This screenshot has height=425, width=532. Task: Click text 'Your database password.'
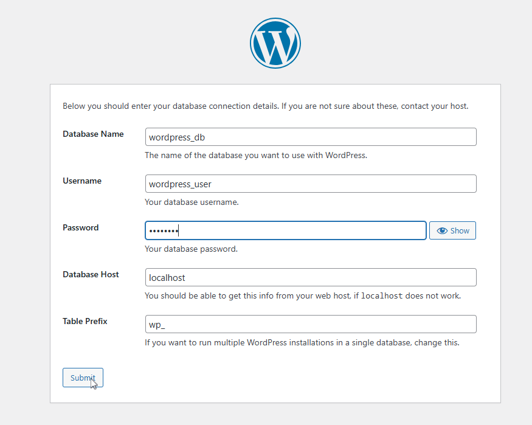tap(191, 249)
